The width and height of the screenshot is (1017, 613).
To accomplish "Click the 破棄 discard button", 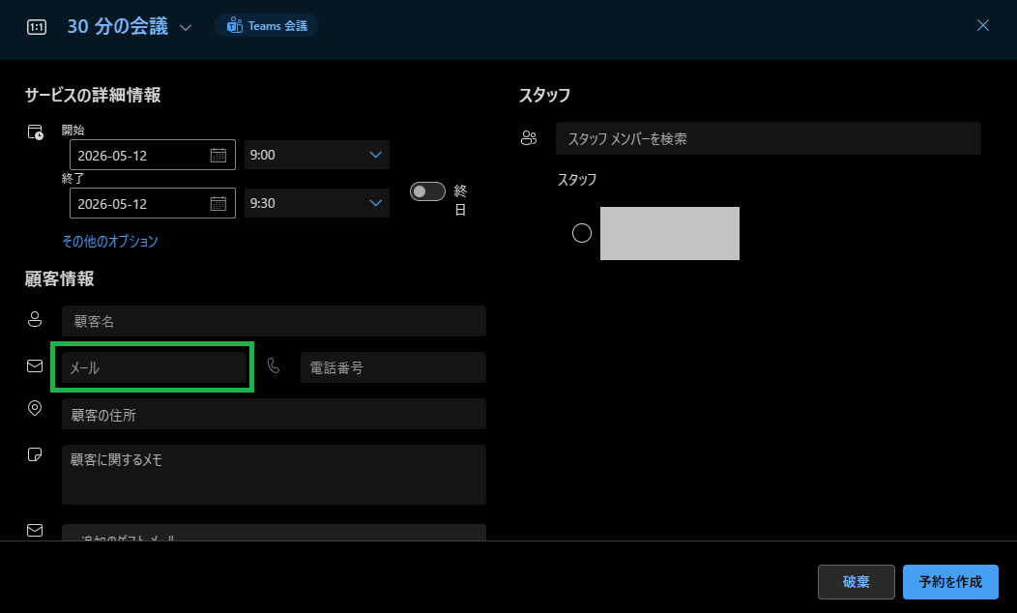I will pos(857,582).
